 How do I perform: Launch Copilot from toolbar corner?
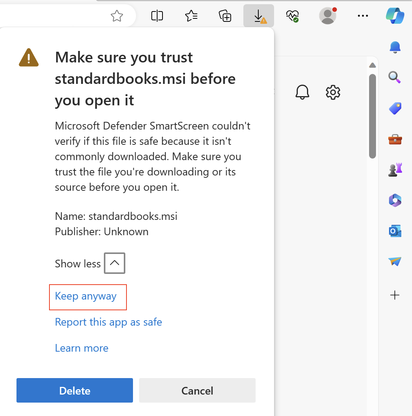pos(395,16)
